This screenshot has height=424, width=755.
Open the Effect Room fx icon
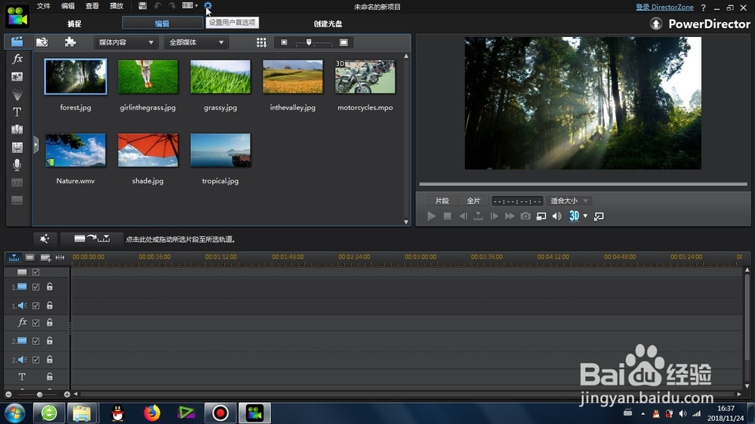tap(17, 59)
